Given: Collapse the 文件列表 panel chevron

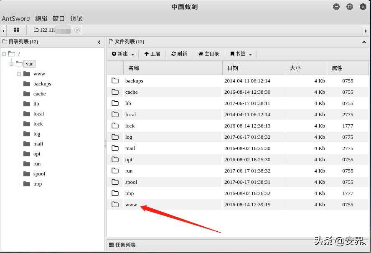Looking at the screenshot, I should point(363,42).
